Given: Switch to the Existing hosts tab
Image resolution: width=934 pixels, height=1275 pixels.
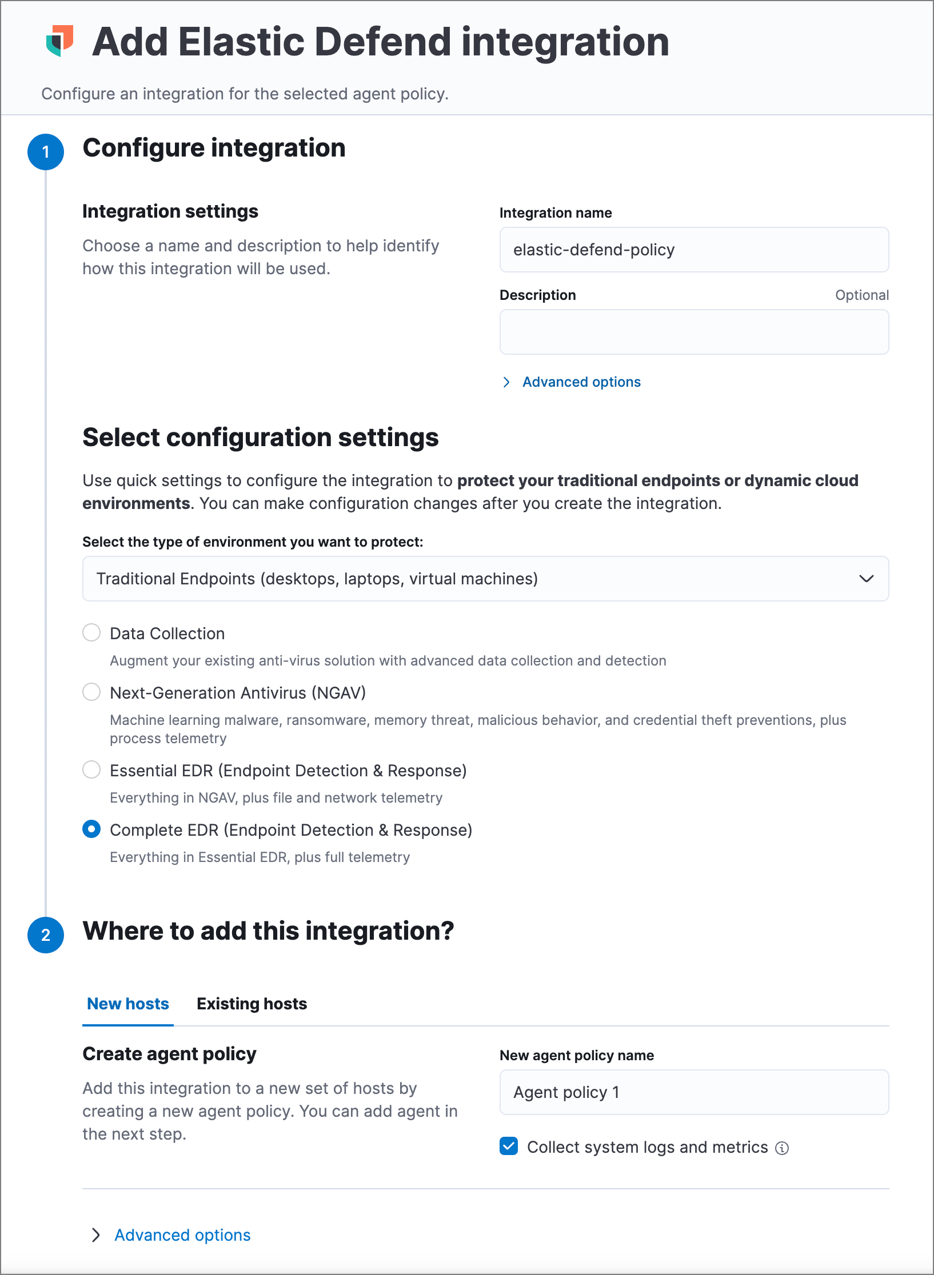Looking at the screenshot, I should pyautogui.click(x=252, y=1004).
